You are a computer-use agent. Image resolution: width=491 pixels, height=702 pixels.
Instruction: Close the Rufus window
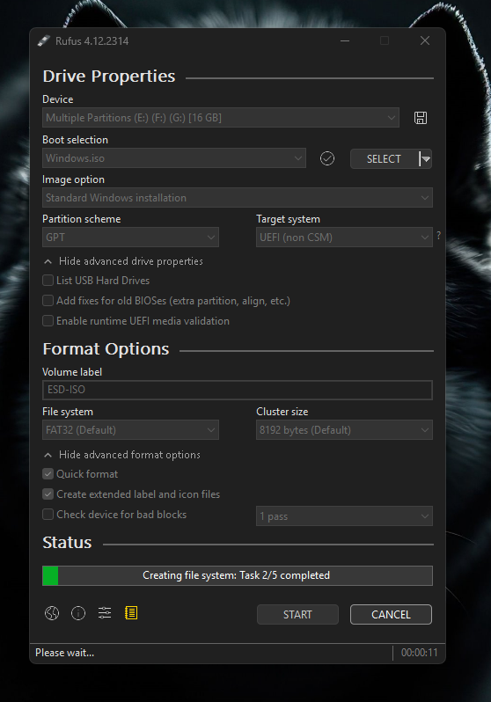pyautogui.click(x=425, y=40)
